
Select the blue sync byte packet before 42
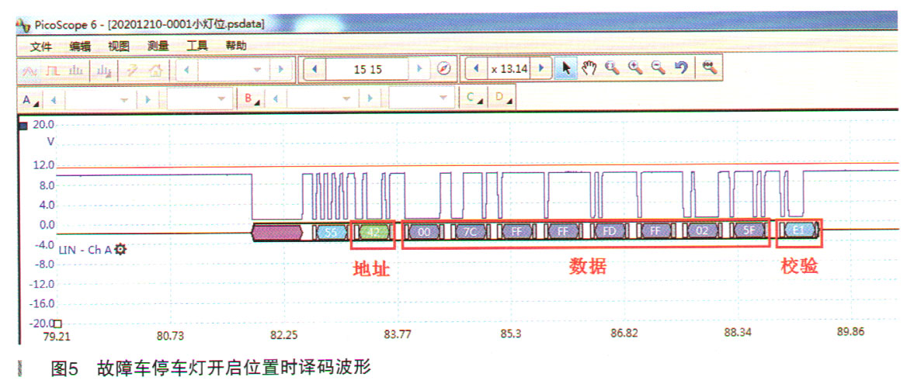click(x=331, y=232)
